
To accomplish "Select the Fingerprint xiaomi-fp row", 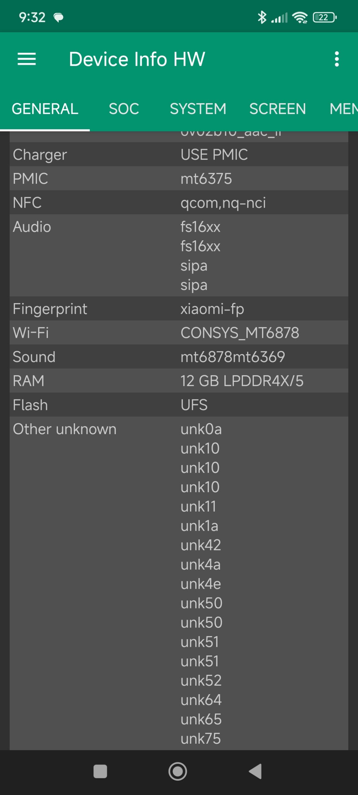I will pos(179,309).
